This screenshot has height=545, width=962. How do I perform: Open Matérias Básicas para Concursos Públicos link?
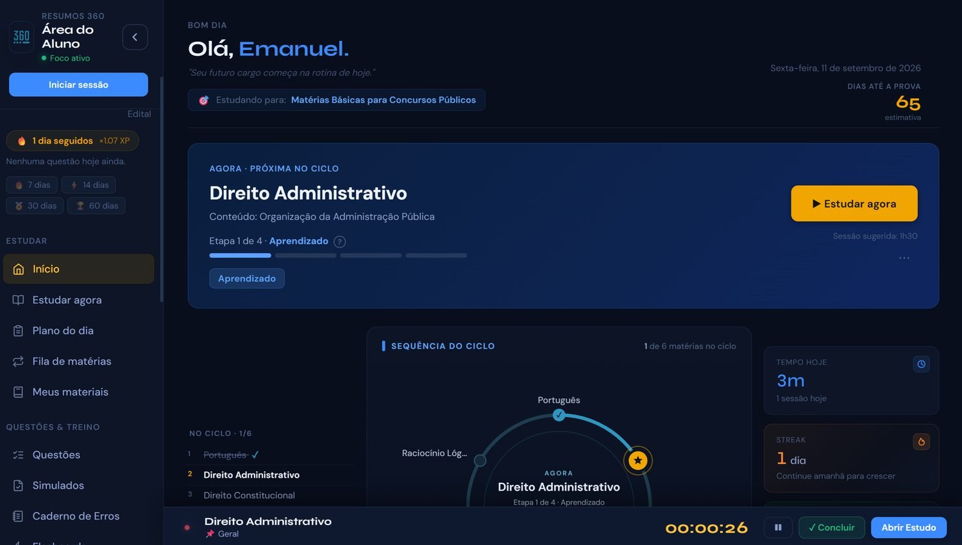tap(383, 100)
